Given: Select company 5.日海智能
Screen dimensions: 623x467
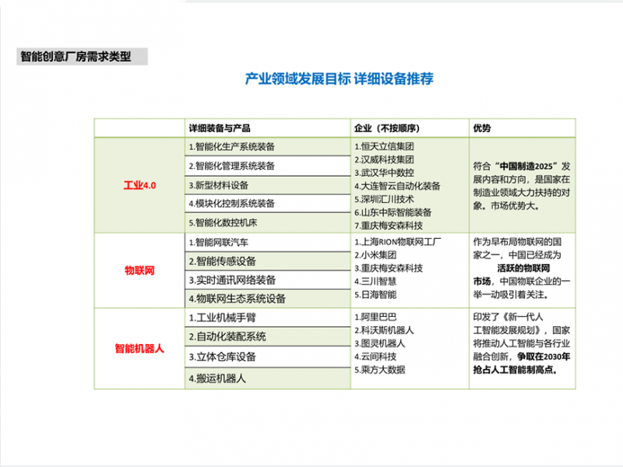Looking at the screenshot, I should tap(375, 295).
